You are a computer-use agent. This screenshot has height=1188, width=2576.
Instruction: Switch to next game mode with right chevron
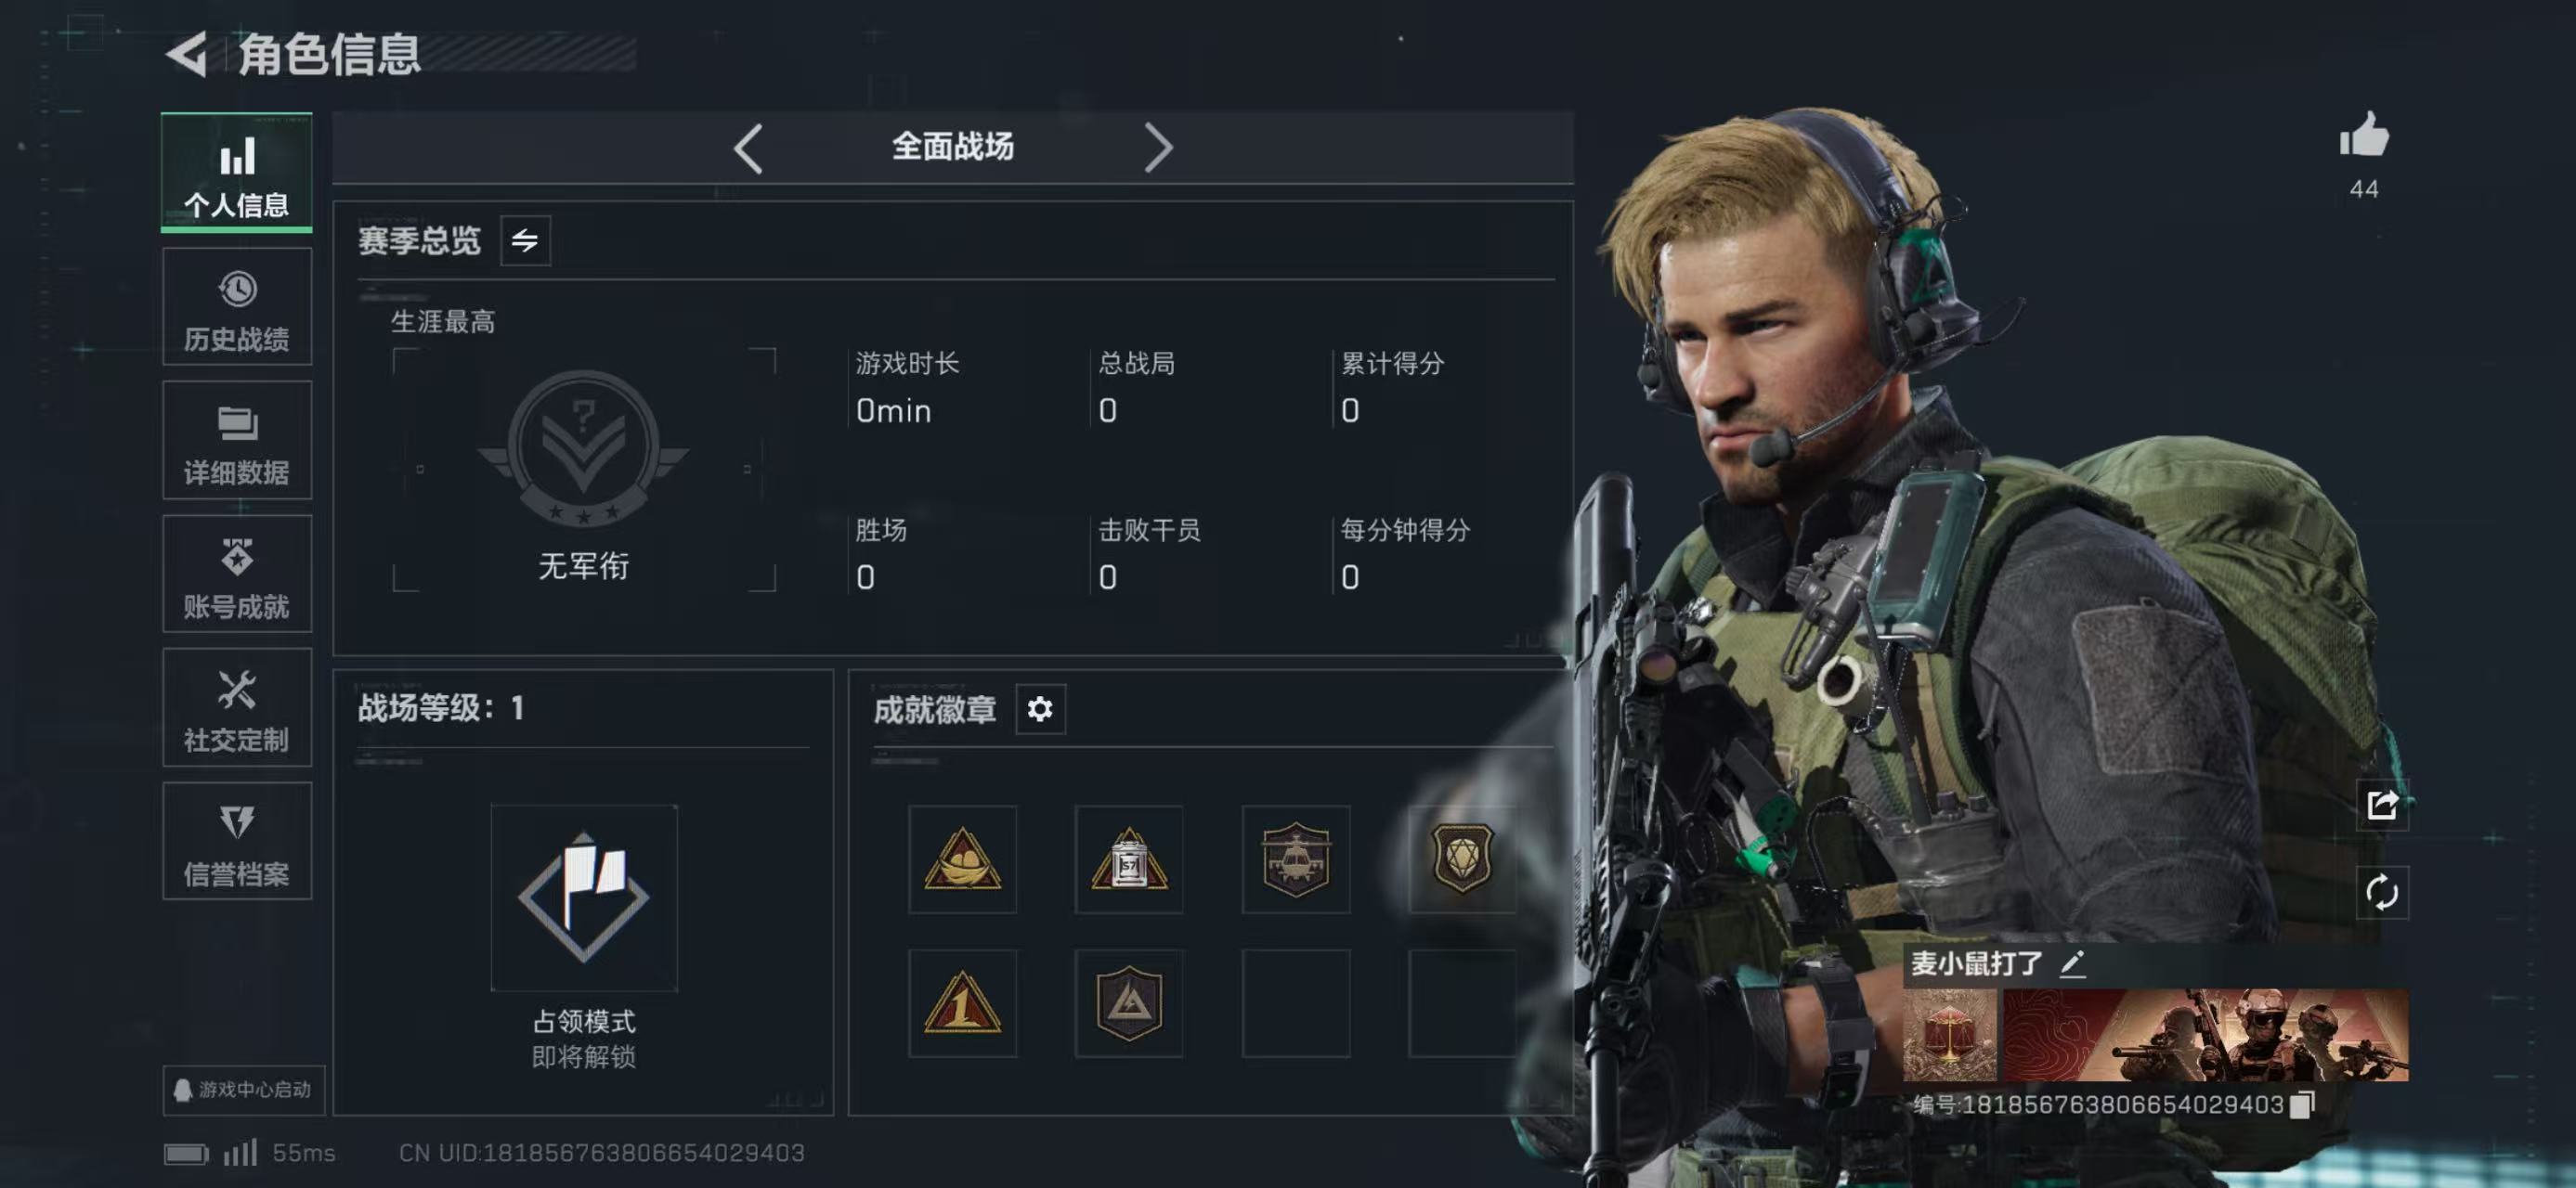pos(1157,148)
